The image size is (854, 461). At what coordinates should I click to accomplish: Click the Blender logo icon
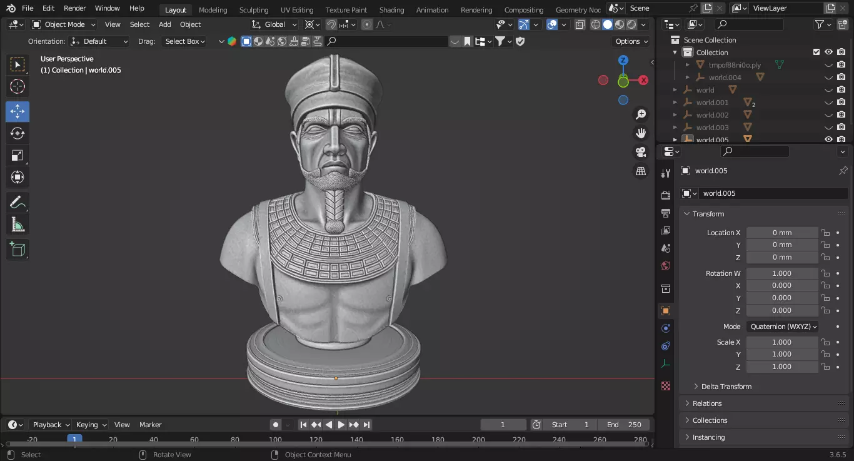pos(11,8)
